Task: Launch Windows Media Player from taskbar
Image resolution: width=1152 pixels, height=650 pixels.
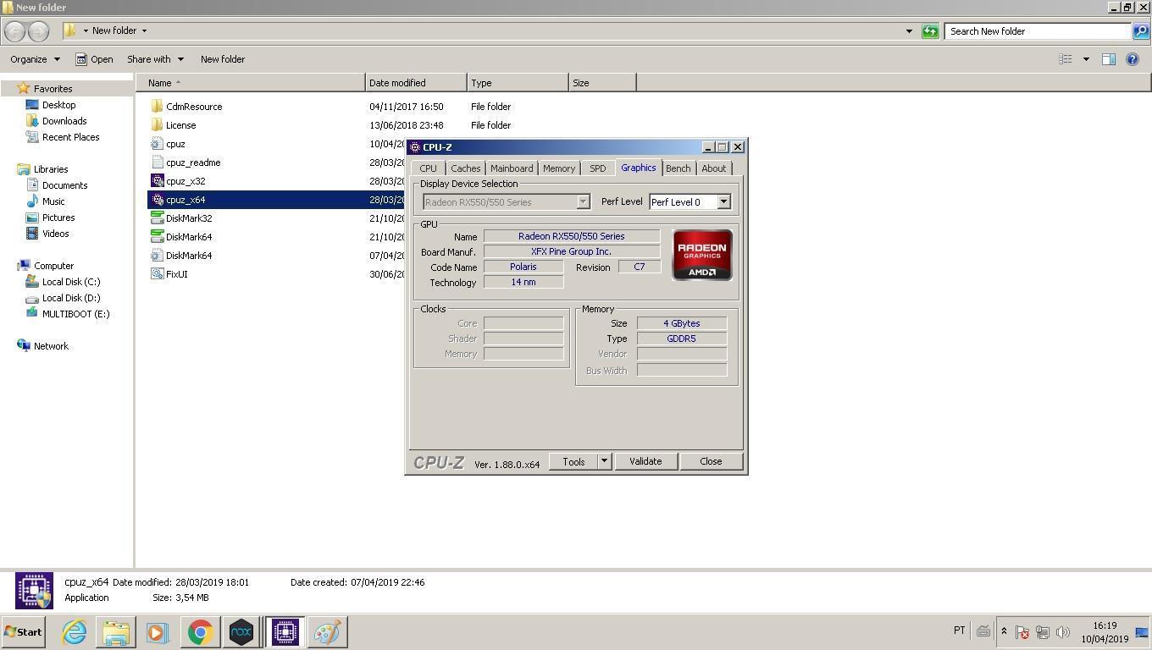Action: [x=158, y=632]
